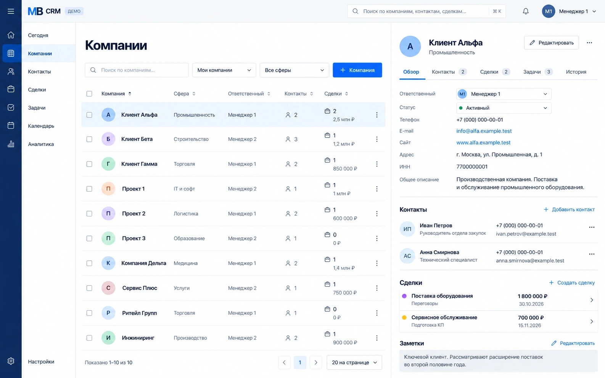This screenshot has height=378, width=605.
Task: Click the company search input field
Action: tap(137, 70)
